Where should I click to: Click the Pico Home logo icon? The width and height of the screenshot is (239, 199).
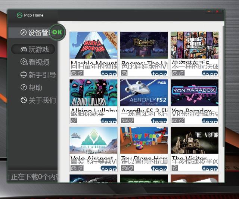pos(19,15)
